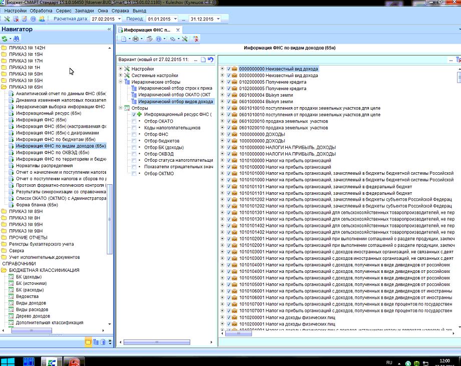Click the wrench settings icon in document toolbar

[x=184, y=39]
